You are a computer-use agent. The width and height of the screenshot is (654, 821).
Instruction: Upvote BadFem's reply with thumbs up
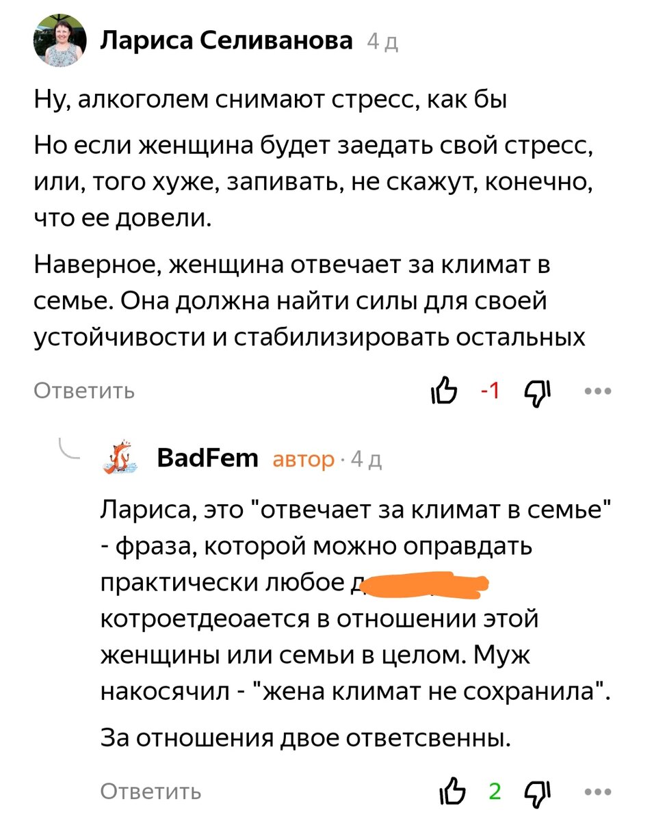(x=453, y=792)
